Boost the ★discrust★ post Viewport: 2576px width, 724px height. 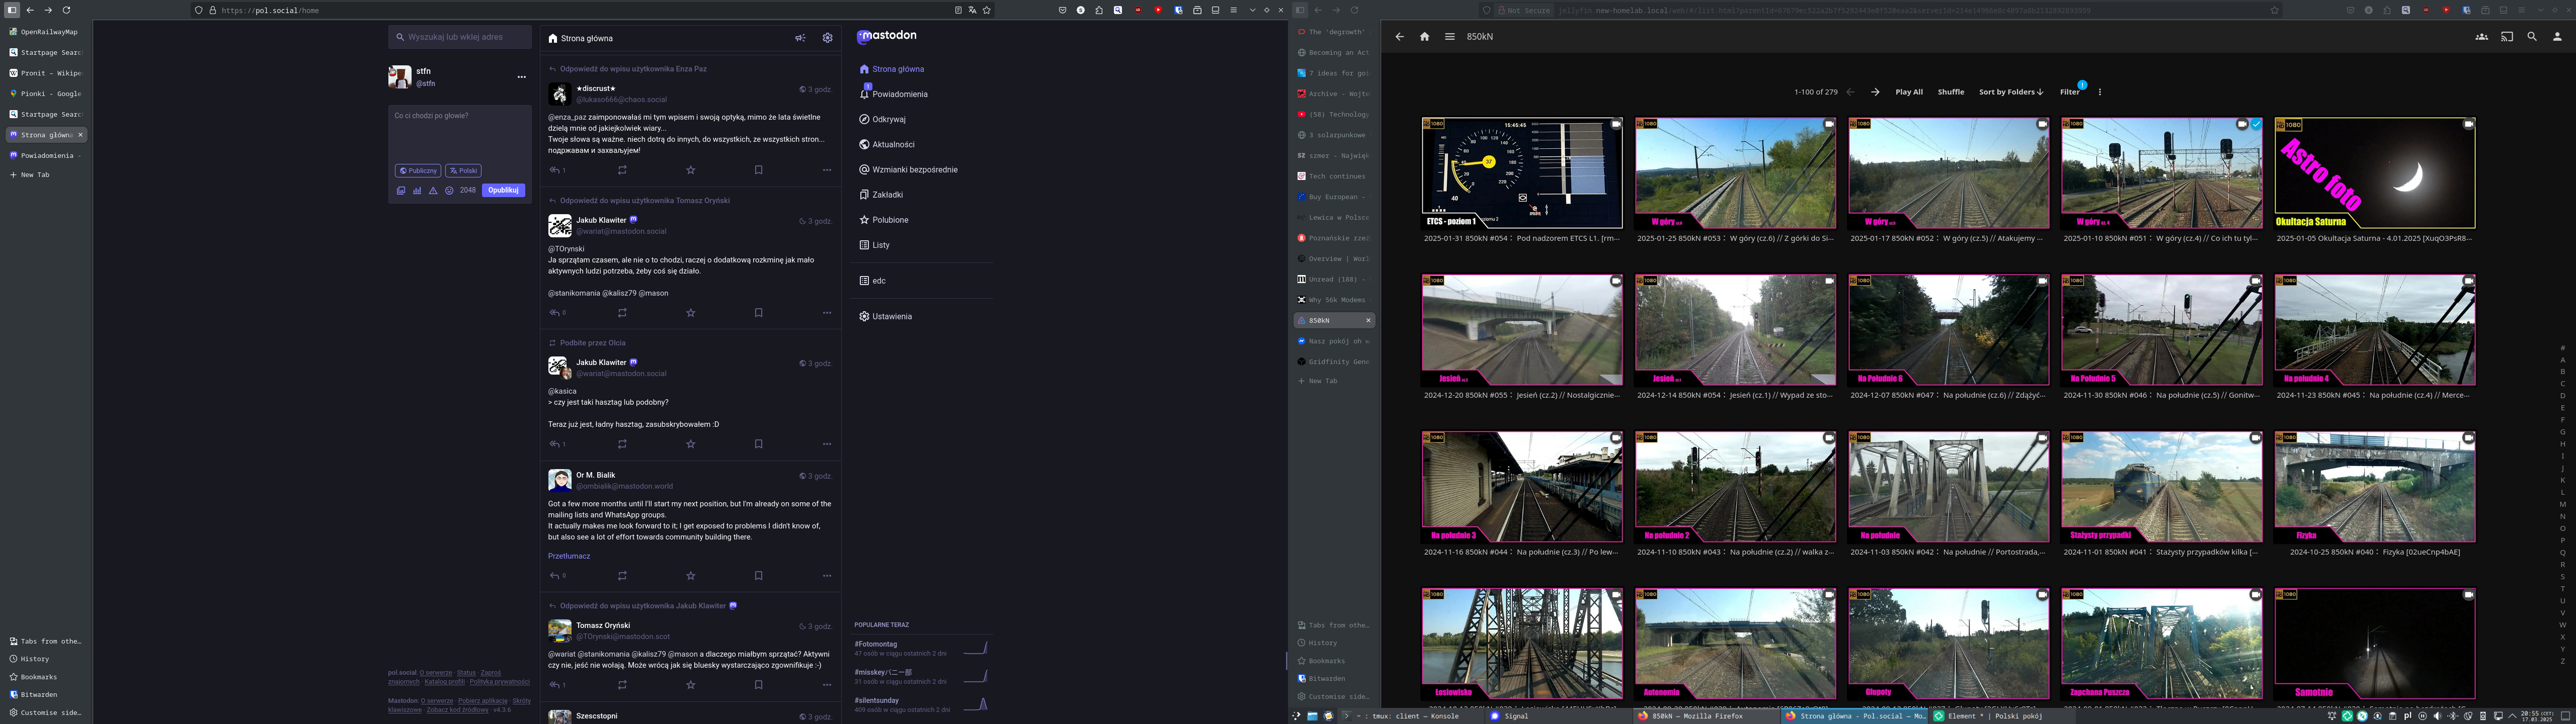(622, 170)
